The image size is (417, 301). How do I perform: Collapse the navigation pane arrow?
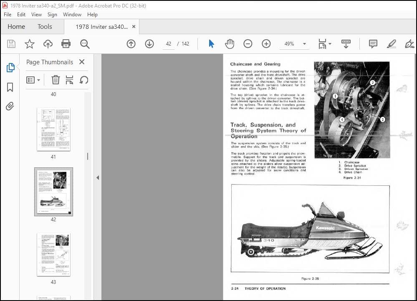click(x=98, y=177)
